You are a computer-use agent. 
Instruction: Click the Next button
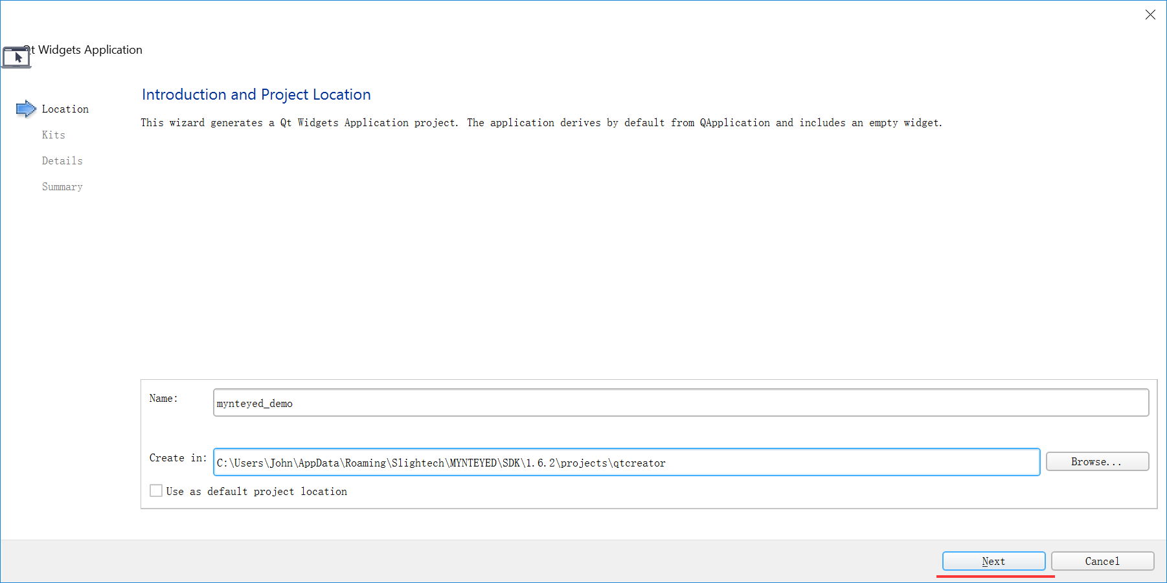[993, 561]
